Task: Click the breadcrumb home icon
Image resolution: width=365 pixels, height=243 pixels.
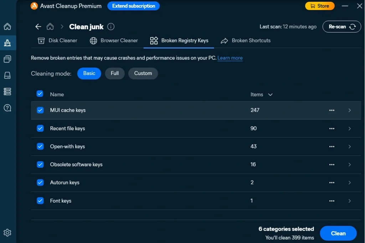Action: coord(50,26)
